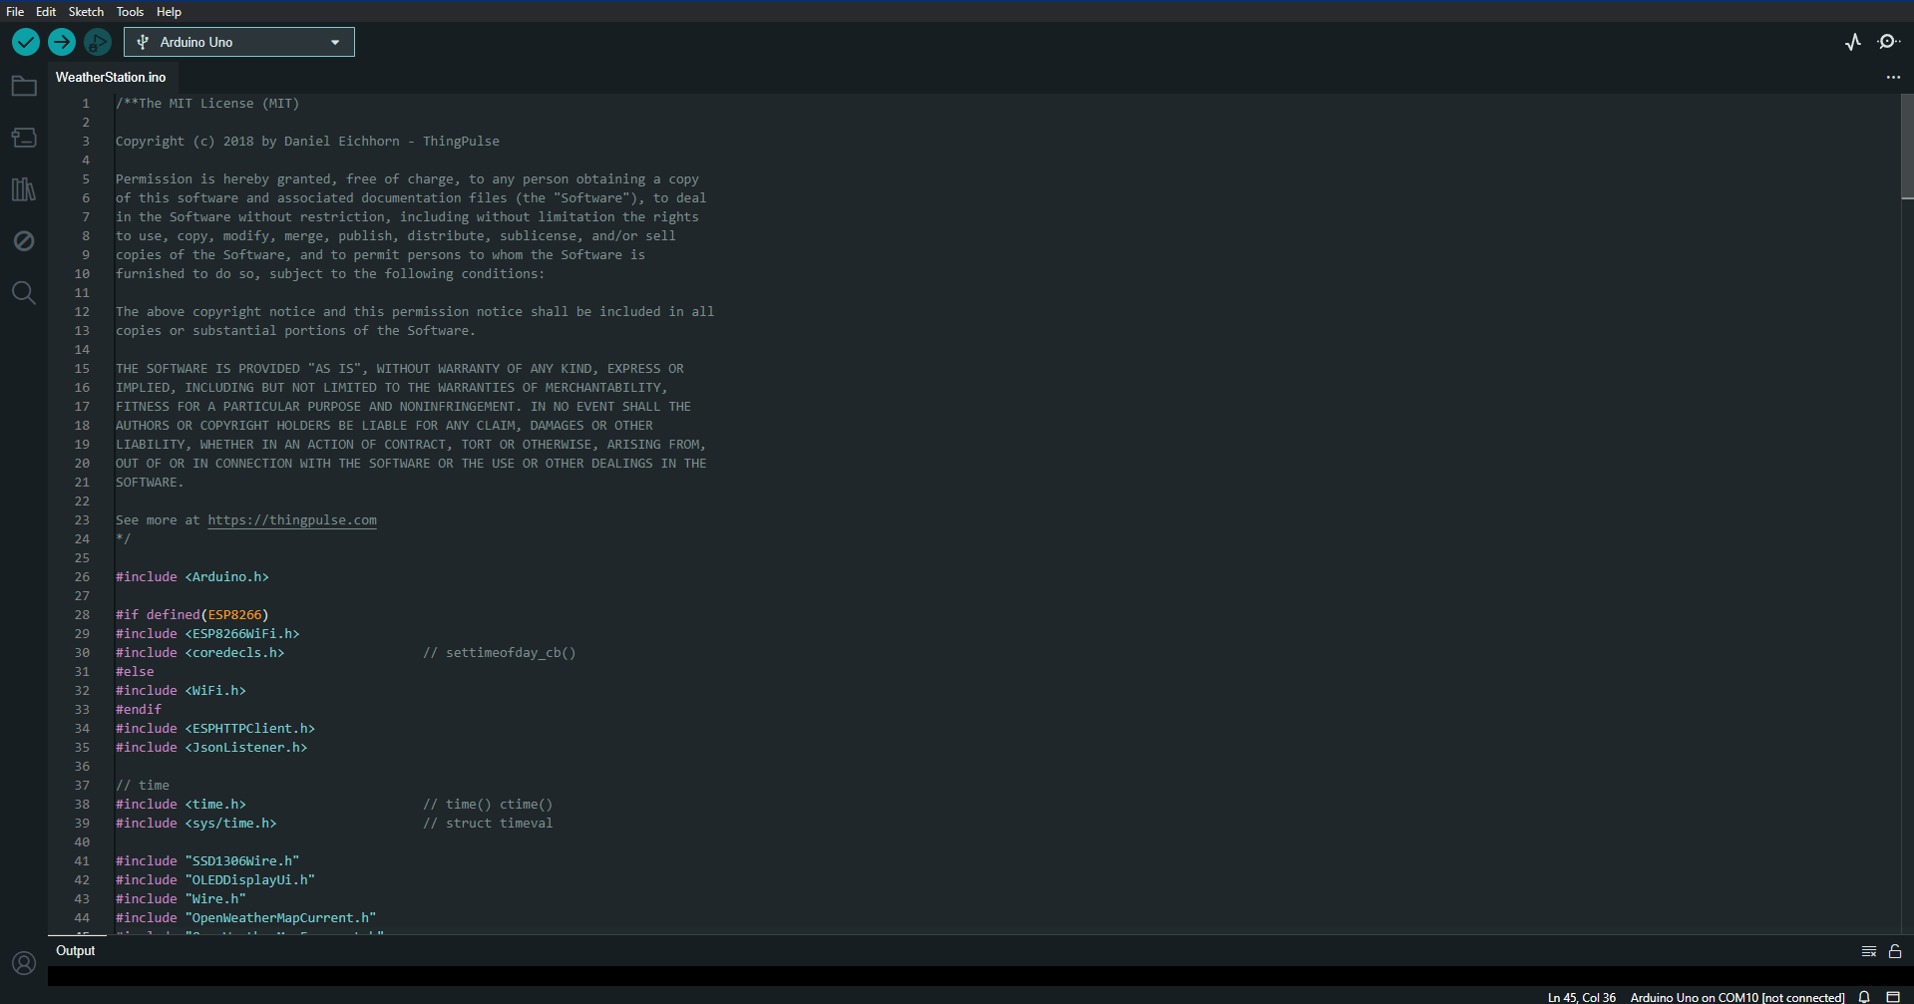1914x1004 pixels.
Task: Open the board selector dropdown Arduino Uno
Action: (x=239, y=42)
